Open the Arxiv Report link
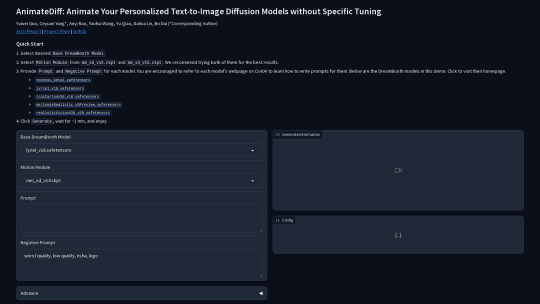 pyautogui.click(x=28, y=31)
